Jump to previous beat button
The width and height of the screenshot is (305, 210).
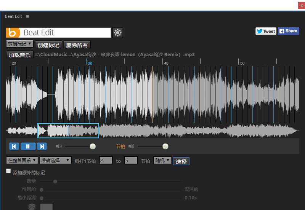14,146
